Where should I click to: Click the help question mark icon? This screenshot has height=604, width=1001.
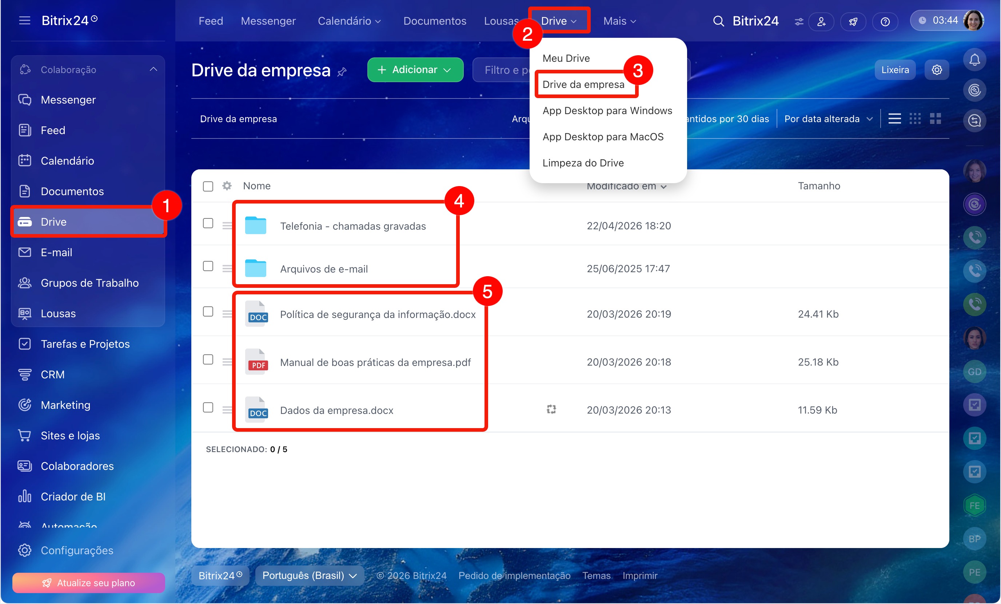(x=885, y=21)
